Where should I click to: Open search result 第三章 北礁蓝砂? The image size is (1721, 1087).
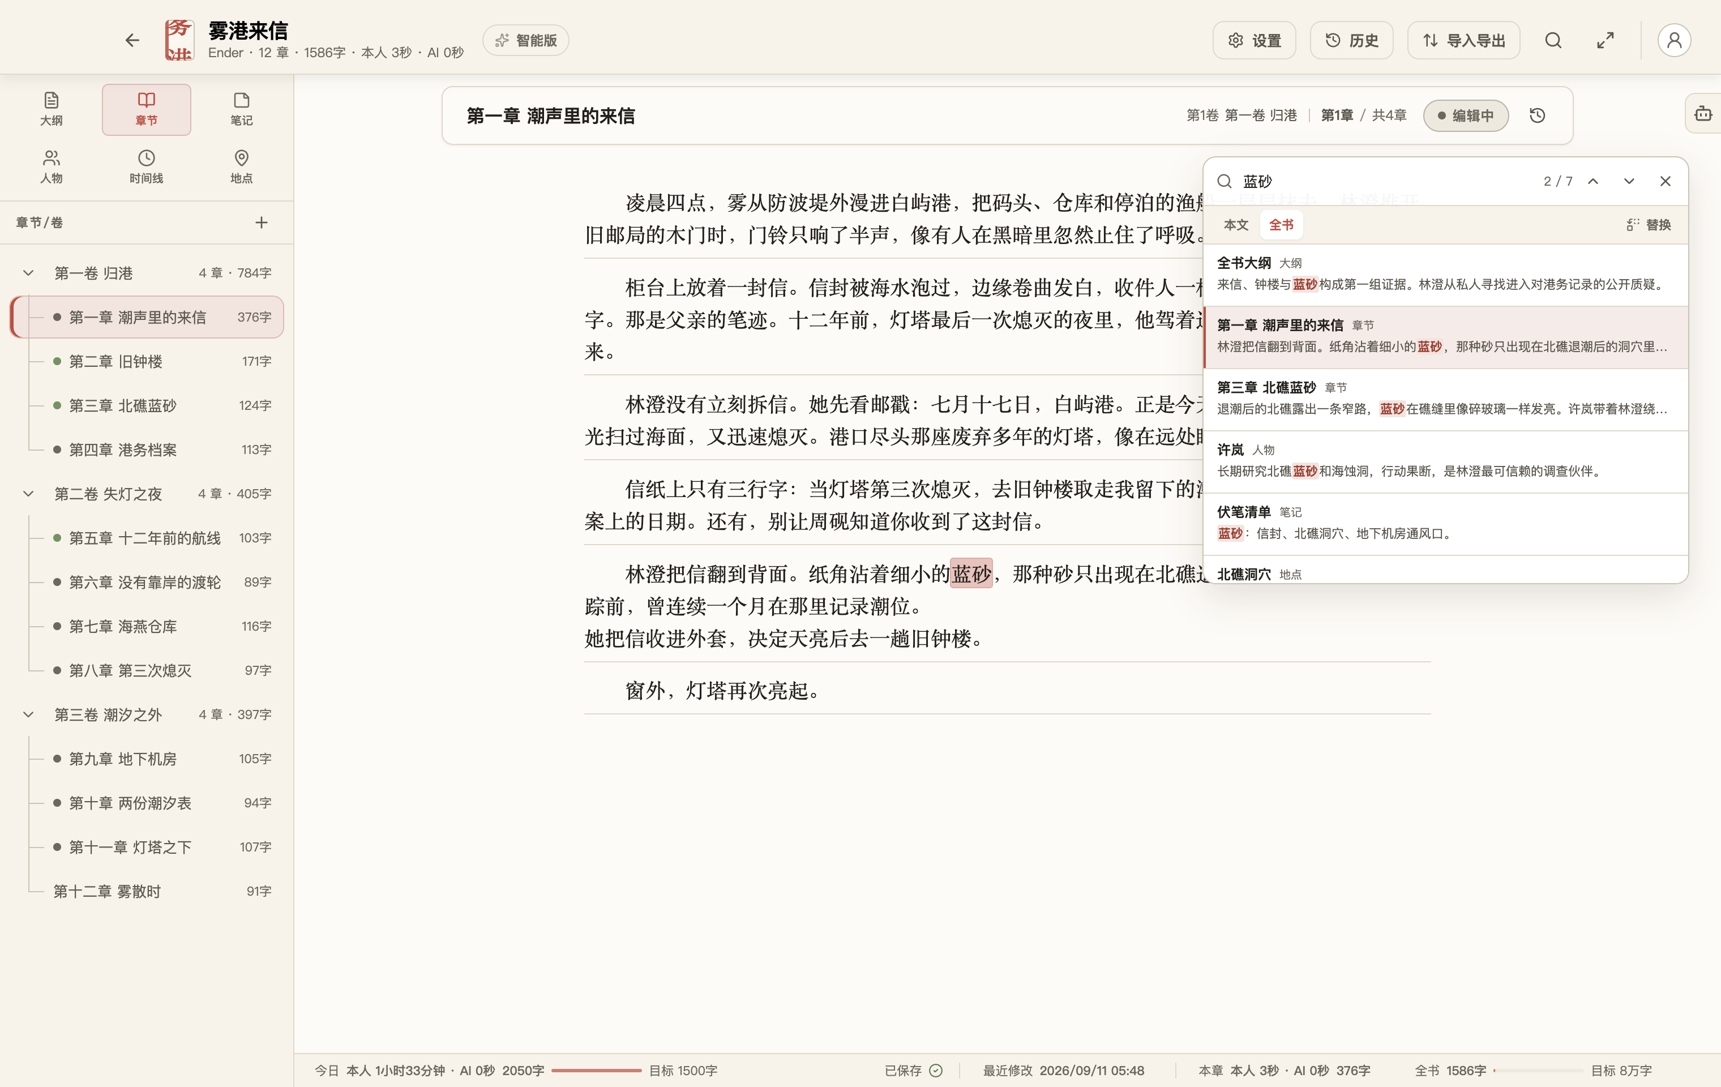point(1446,399)
